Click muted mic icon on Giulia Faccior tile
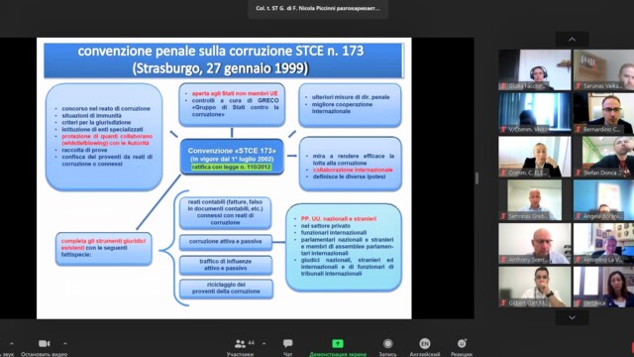 point(503,86)
